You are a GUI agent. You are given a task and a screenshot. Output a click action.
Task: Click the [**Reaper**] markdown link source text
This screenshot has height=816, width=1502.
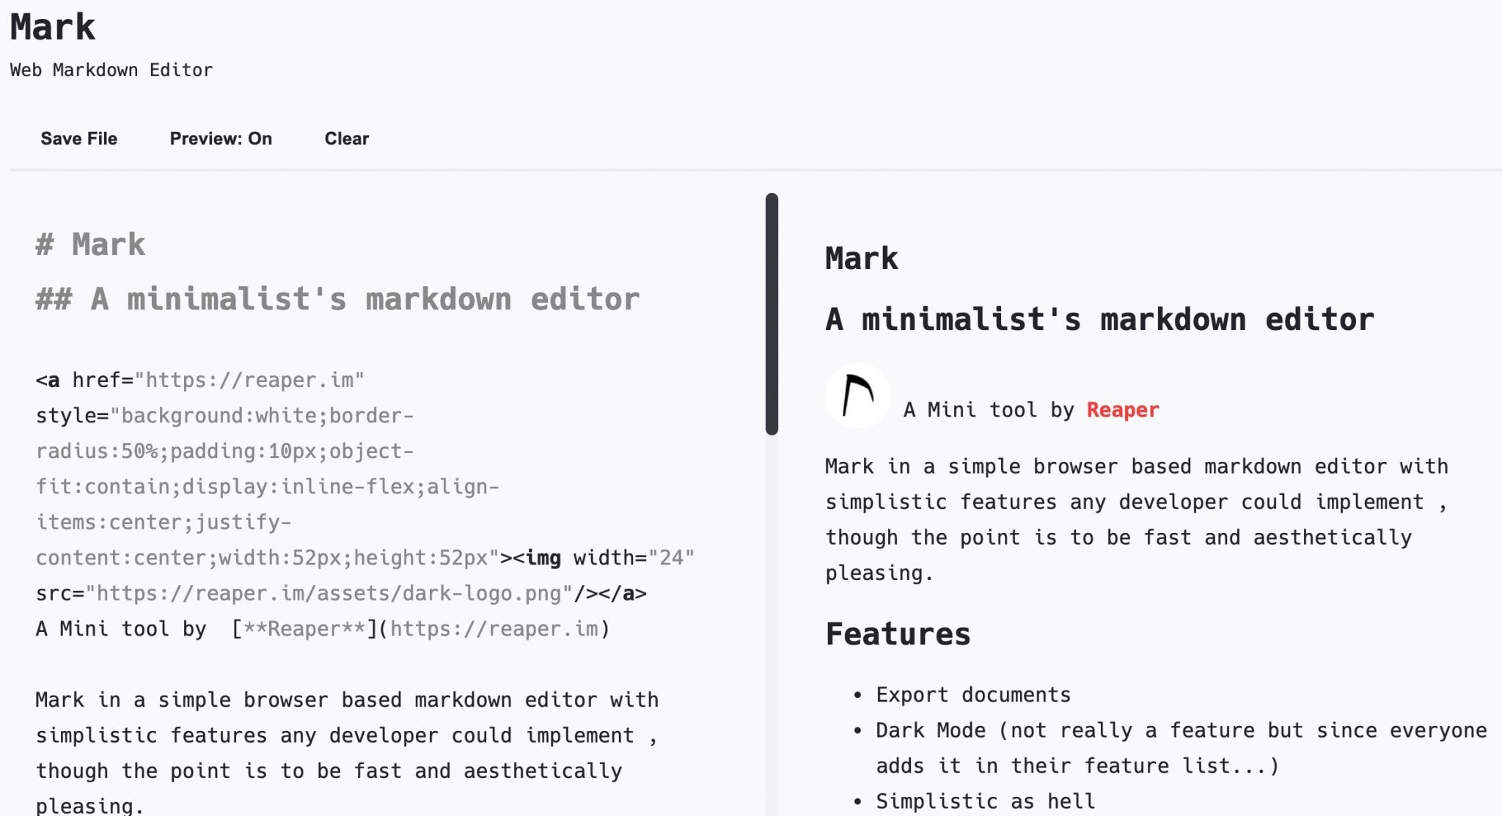[x=304, y=629]
